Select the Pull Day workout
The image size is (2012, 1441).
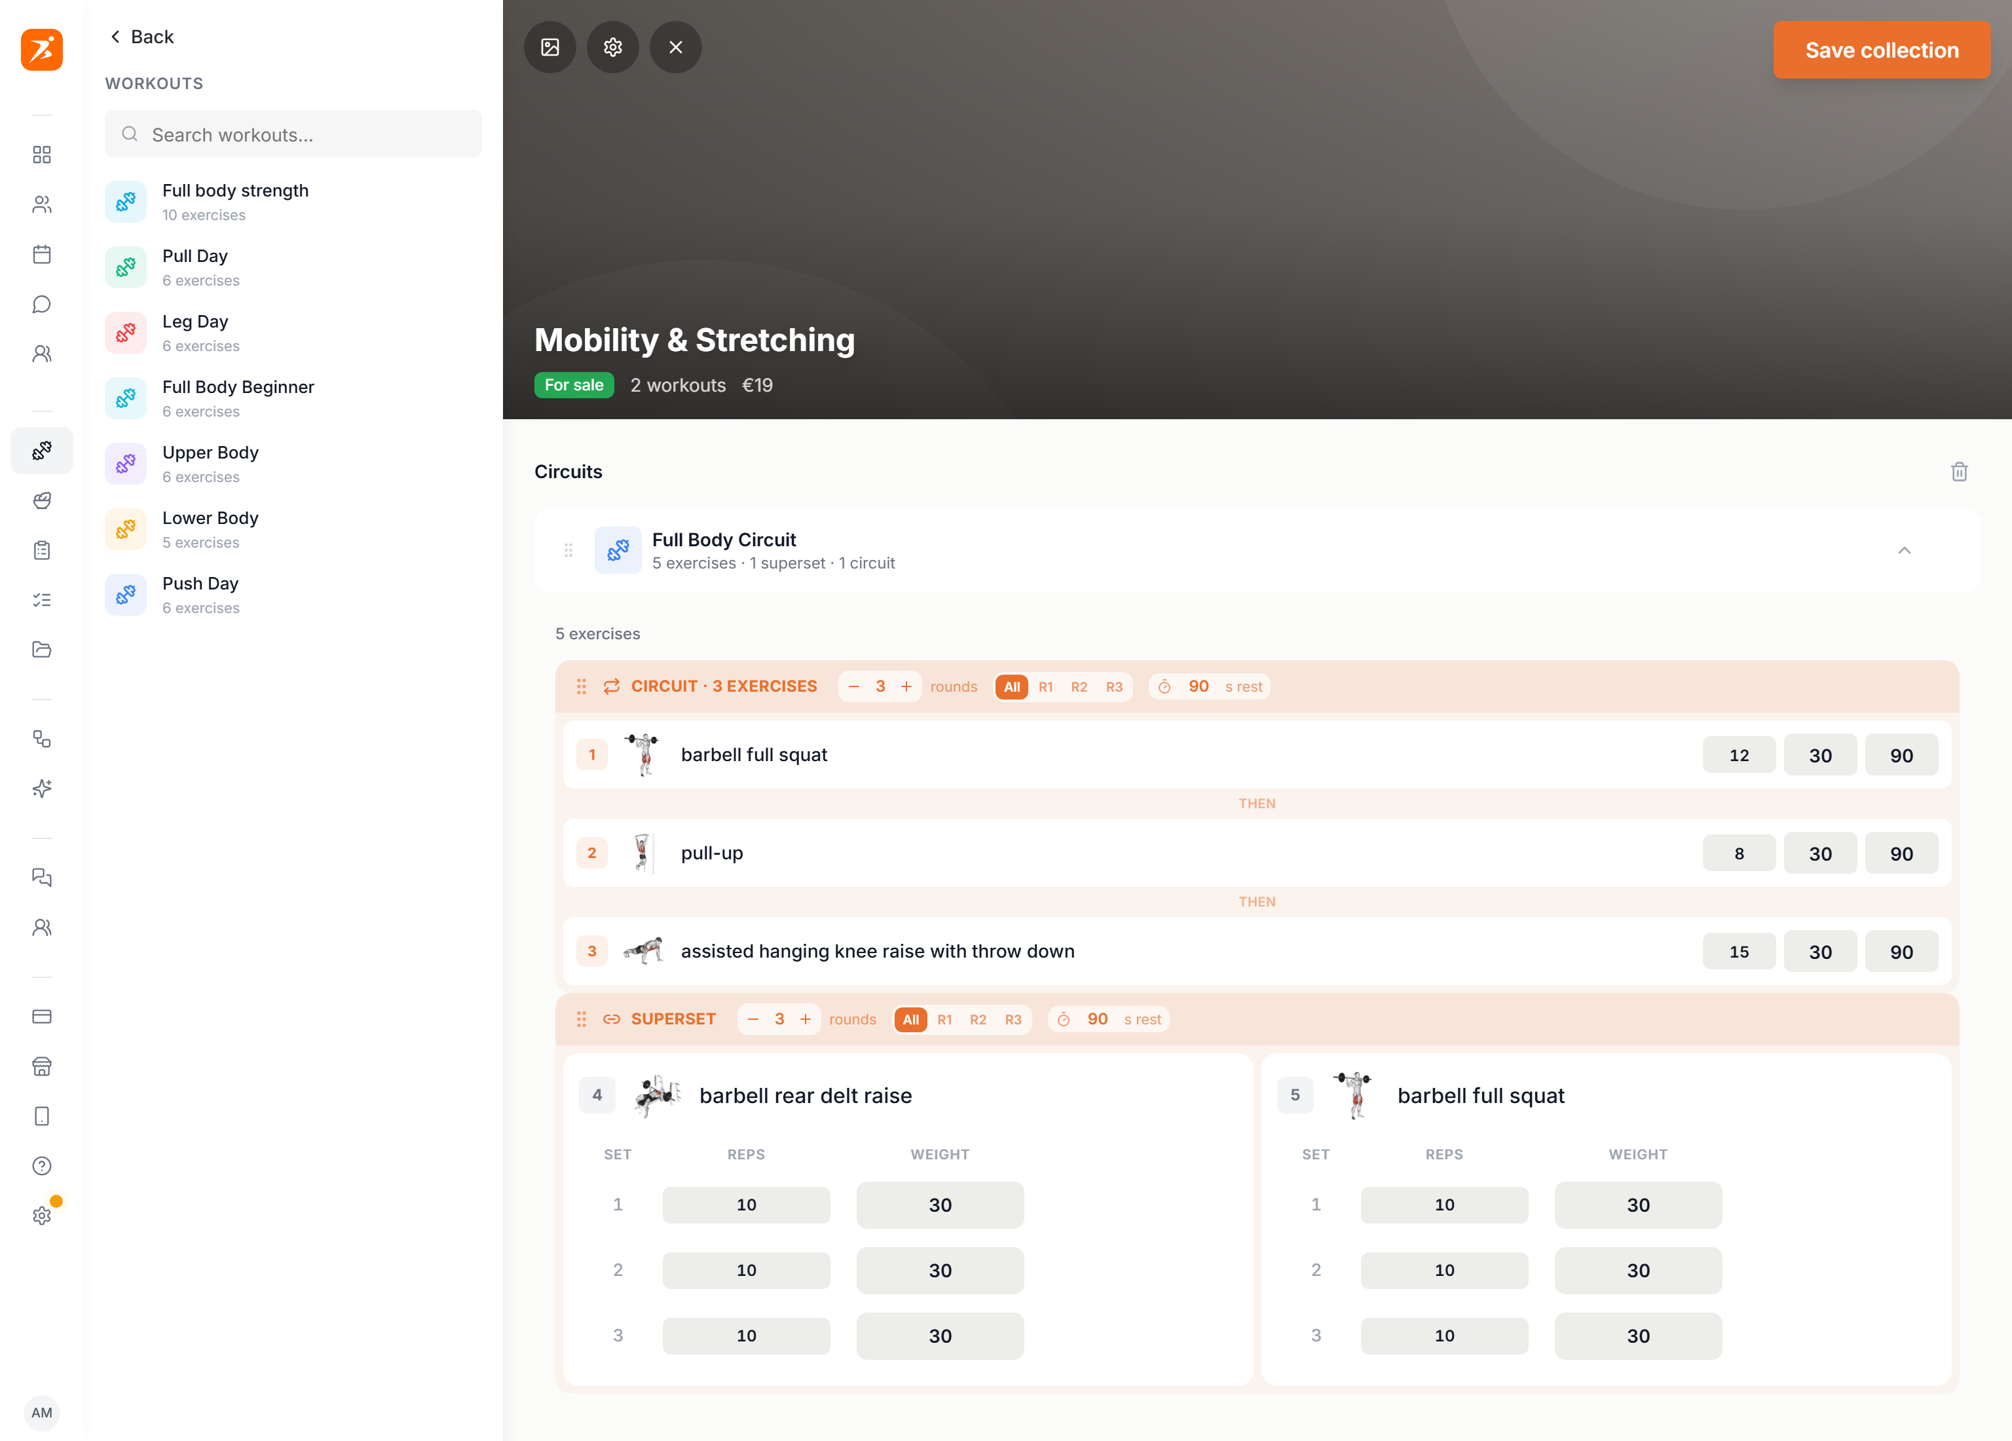[x=293, y=268]
